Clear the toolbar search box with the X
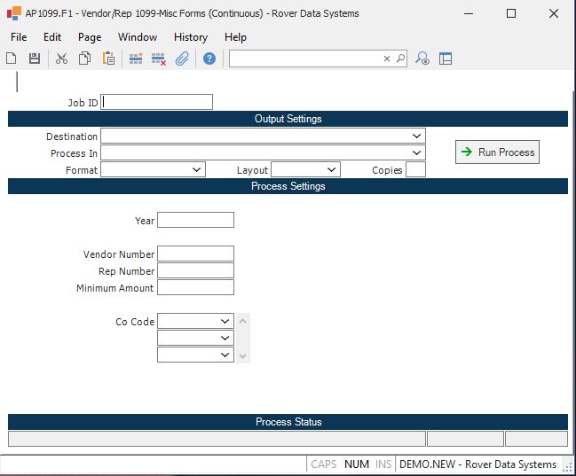The image size is (576, 476). [387, 59]
